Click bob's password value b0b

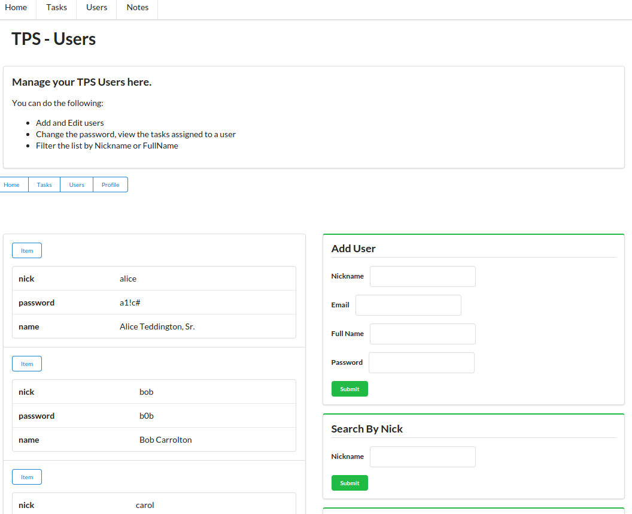tap(147, 416)
